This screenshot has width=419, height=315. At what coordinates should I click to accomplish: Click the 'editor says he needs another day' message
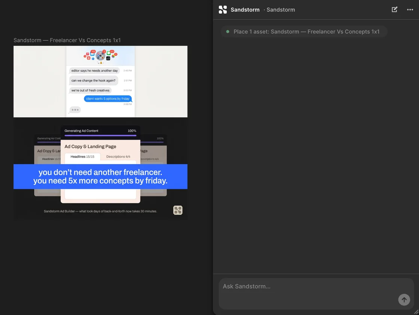tap(94, 71)
